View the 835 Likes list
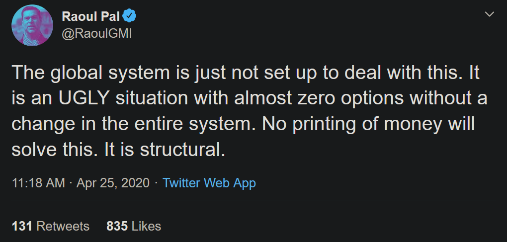This screenshot has width=507, height=242. point(134,226)
